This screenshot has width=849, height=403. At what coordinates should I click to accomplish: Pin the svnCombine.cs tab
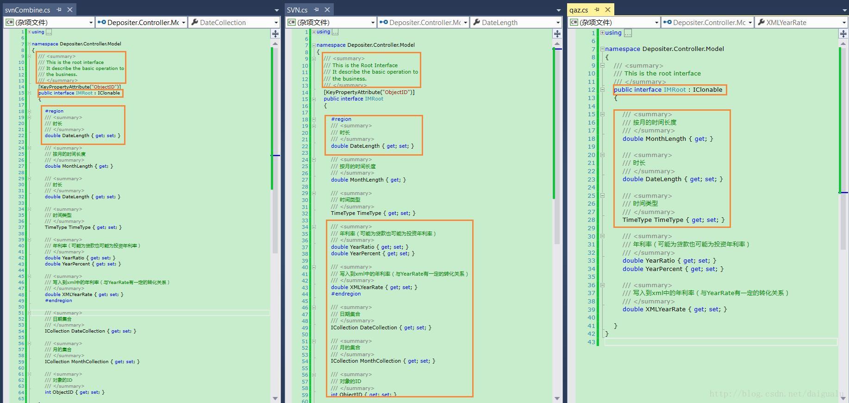pyautogui.click(x=59, y=10)
